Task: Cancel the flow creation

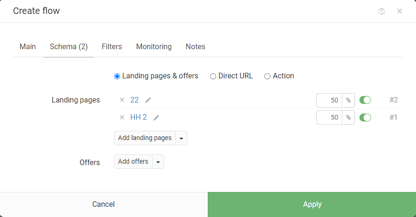Action: [x=104, y=204]
